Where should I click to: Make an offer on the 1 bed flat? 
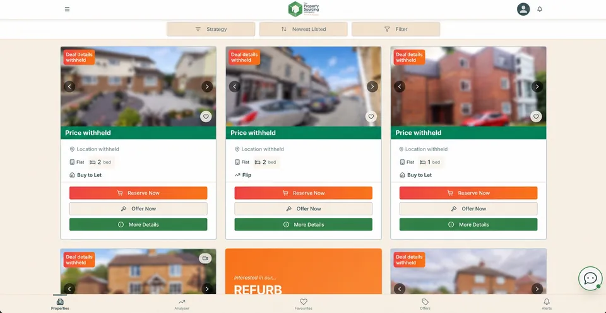[x=468, y=209]
